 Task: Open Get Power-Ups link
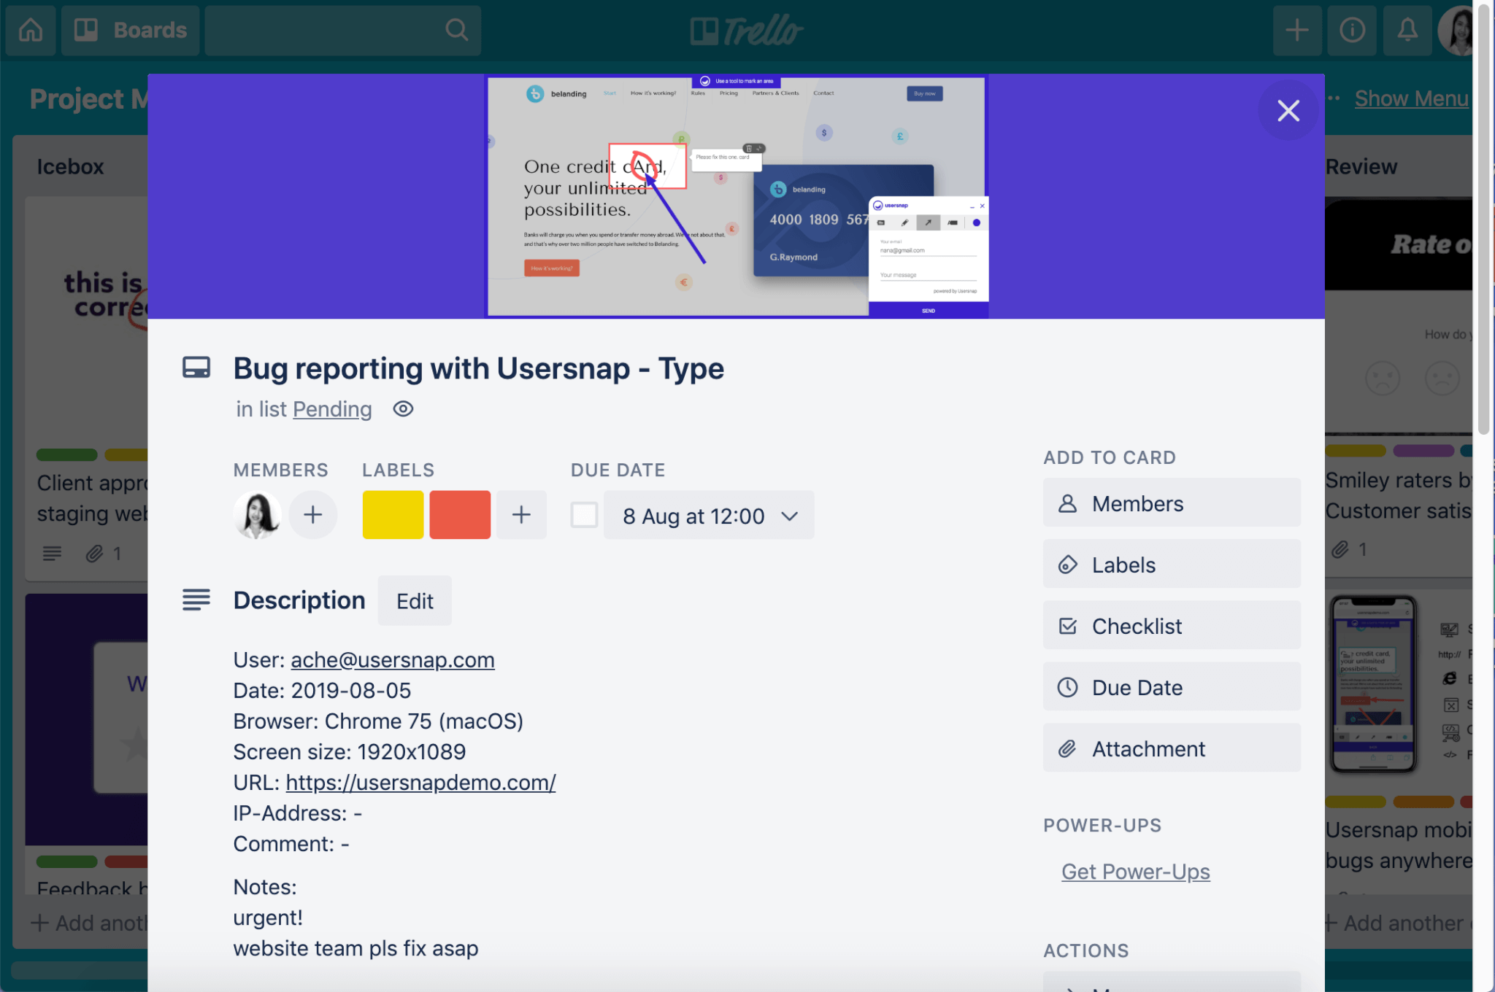coord(1136,872)
